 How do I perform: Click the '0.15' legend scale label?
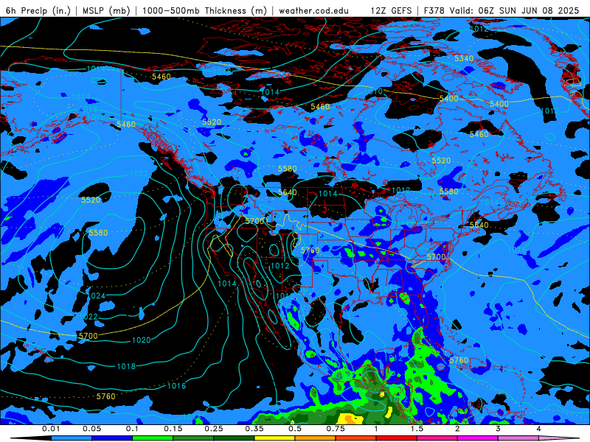point(173,429)
